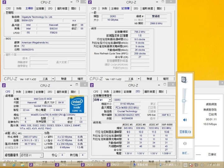
Task: Switch to CPU tab in Memory window
Action: [94, 8]
